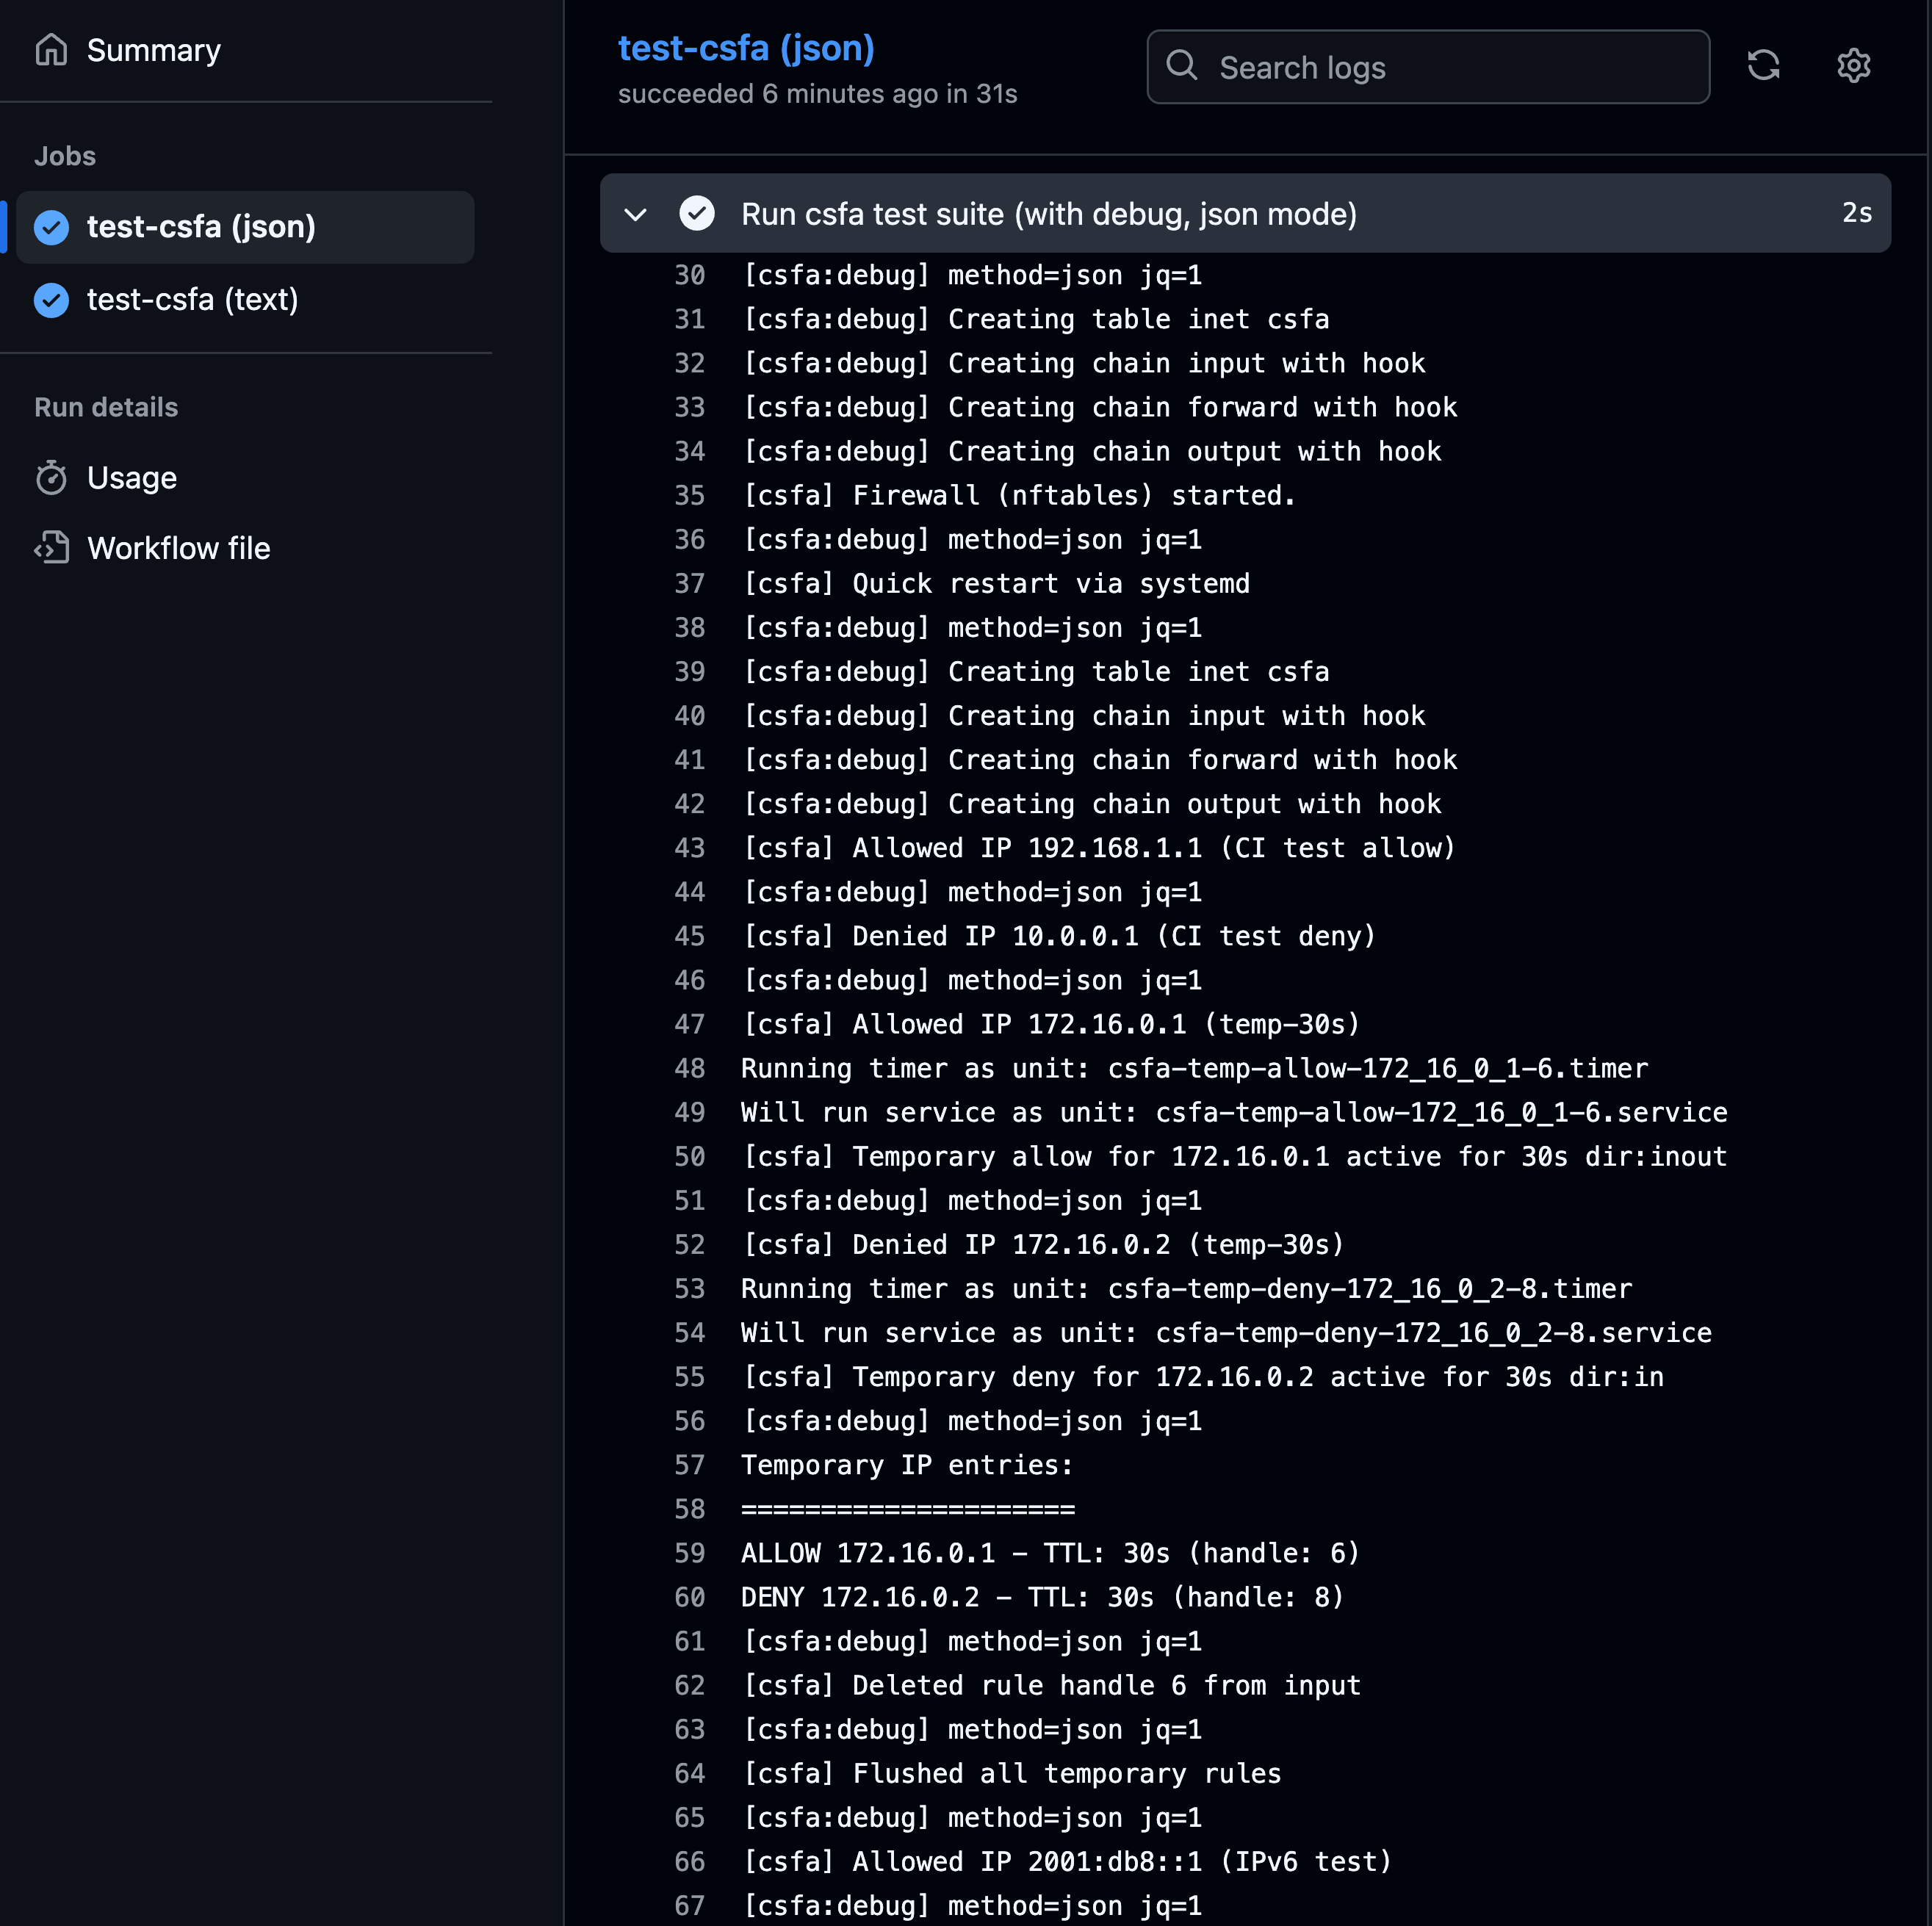This screenshot has height=1926, width=1932.
Task: Click log line number 30
Action: (x=690, y=275)
